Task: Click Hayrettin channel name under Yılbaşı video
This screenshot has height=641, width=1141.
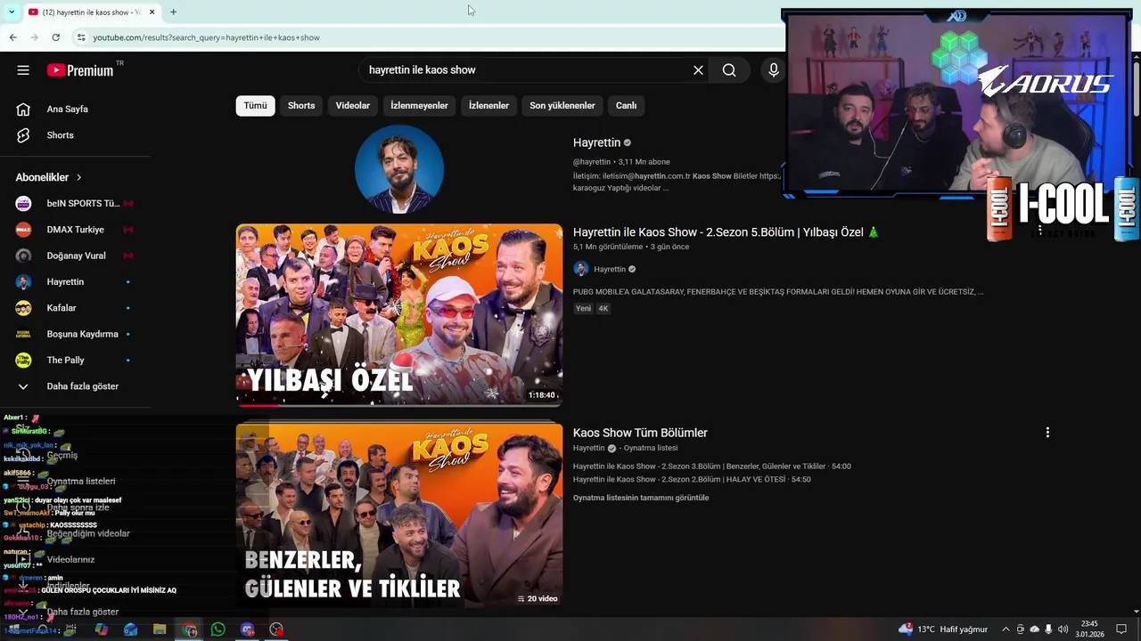Action: (610, 269)
